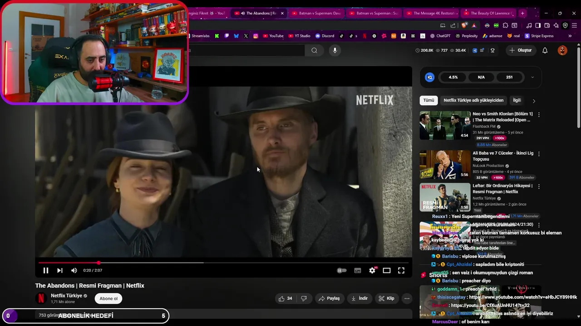Image resolution: width=581 pixels, height=326 pixels.
Task: Open options for Ali Baba video
Action: coord(539,154)
